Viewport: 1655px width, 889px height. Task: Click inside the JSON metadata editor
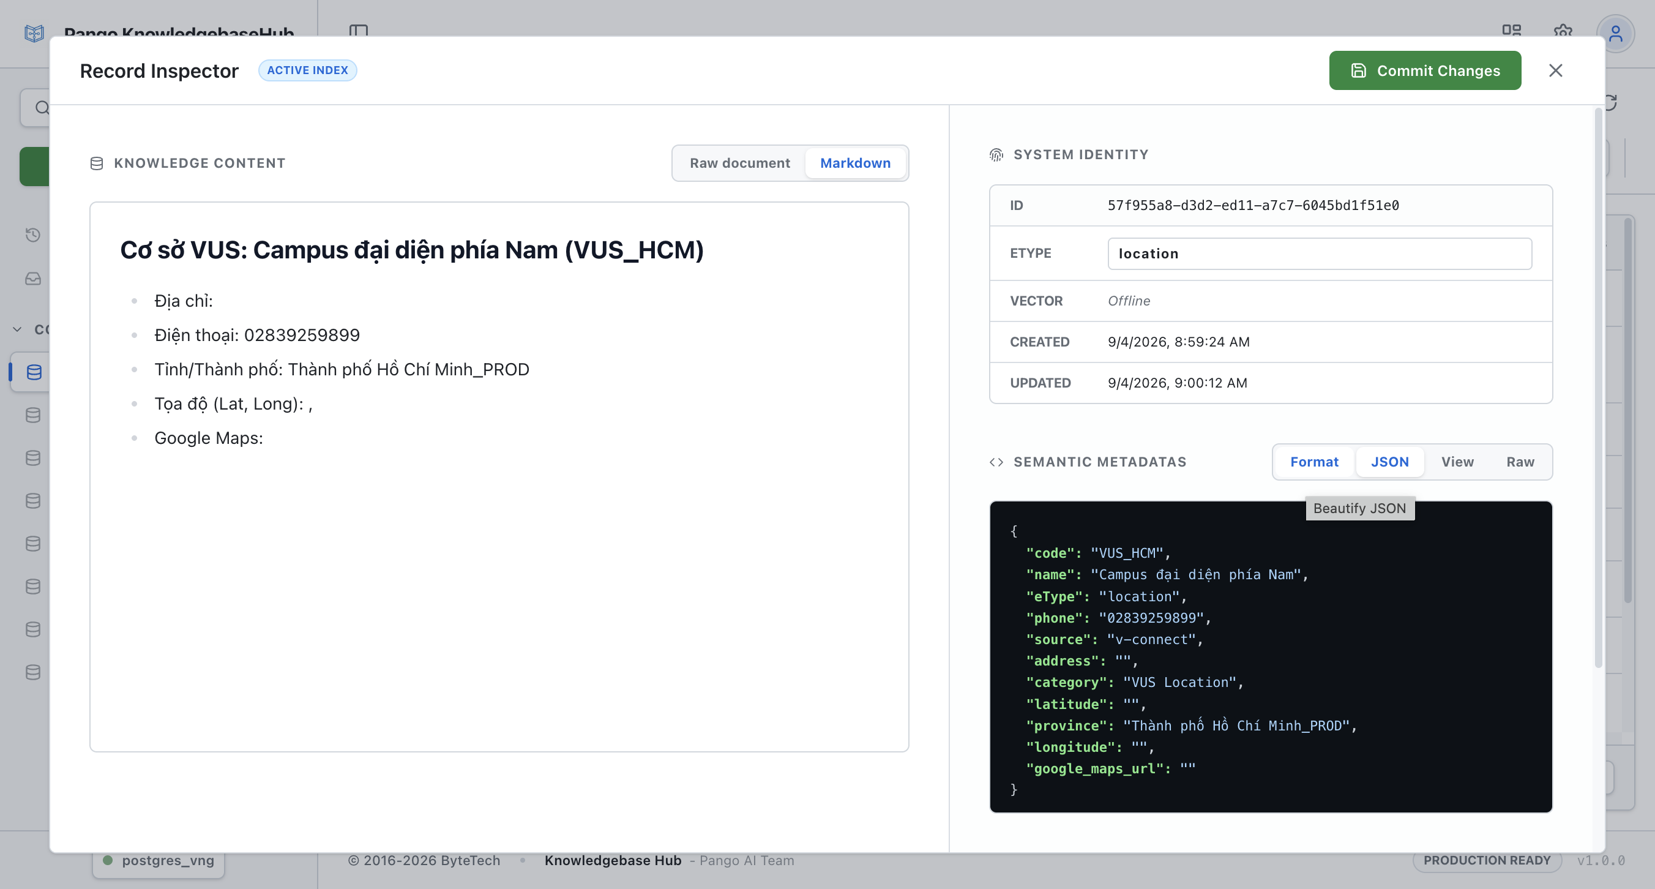(1270, 656)
